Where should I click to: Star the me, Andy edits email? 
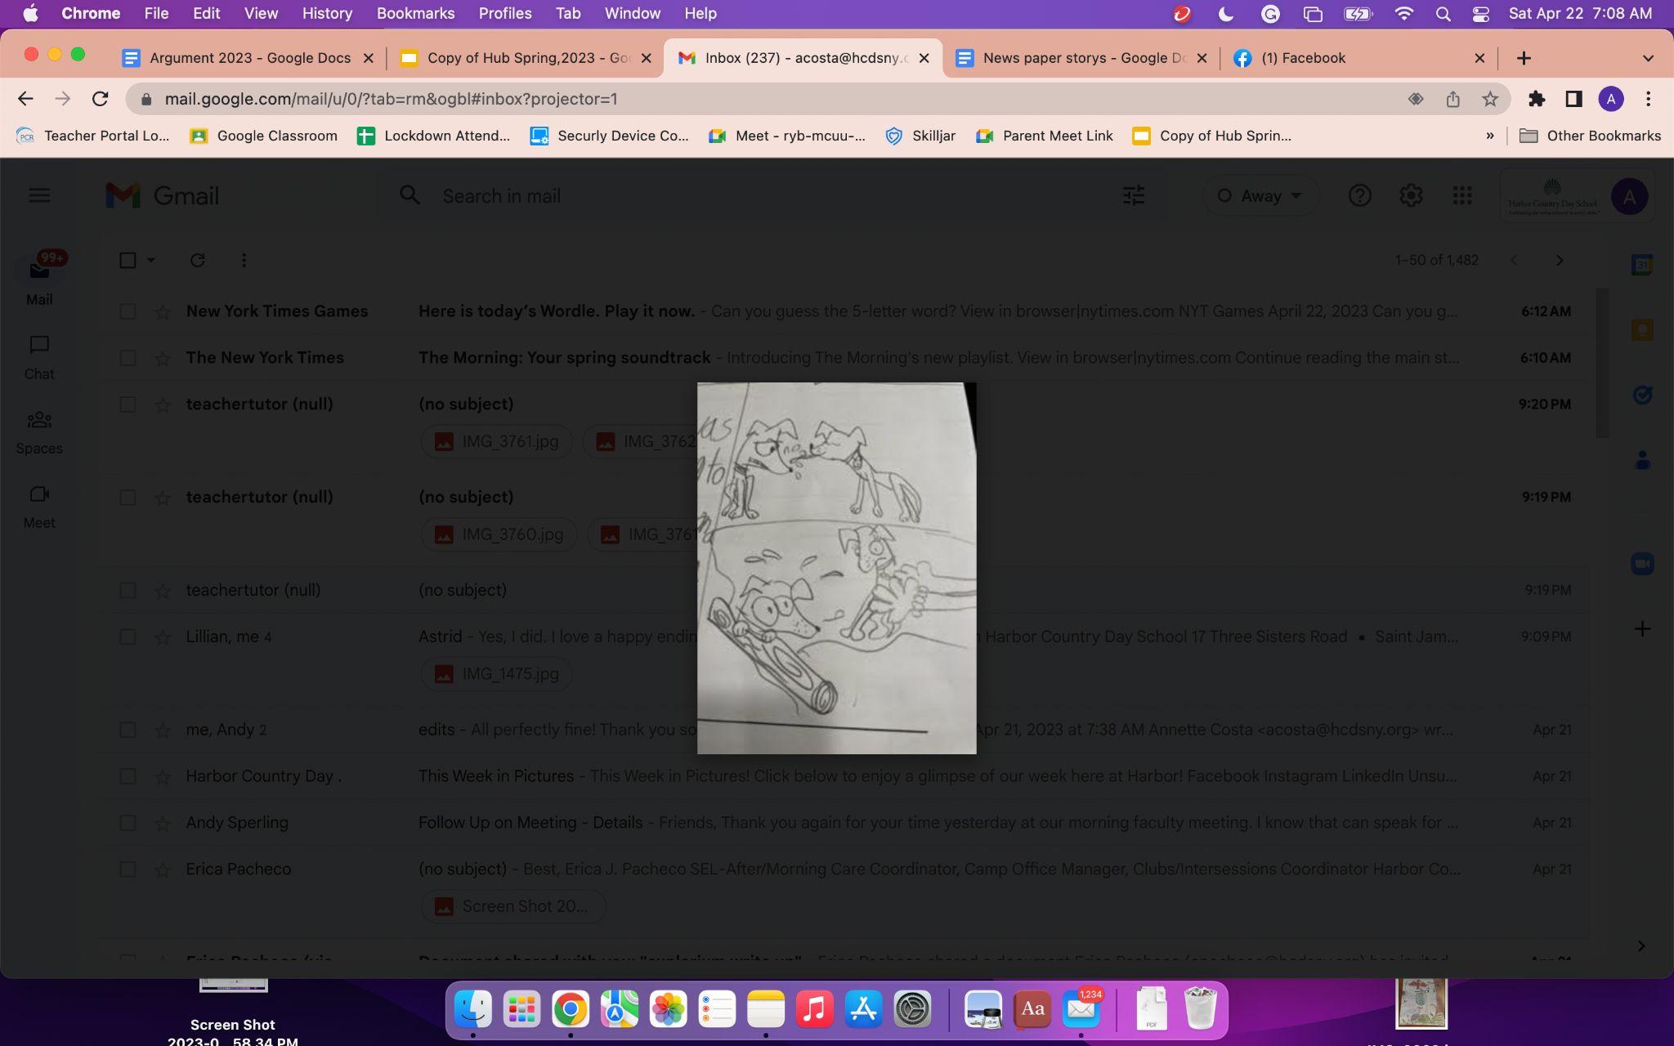(163, 730)
